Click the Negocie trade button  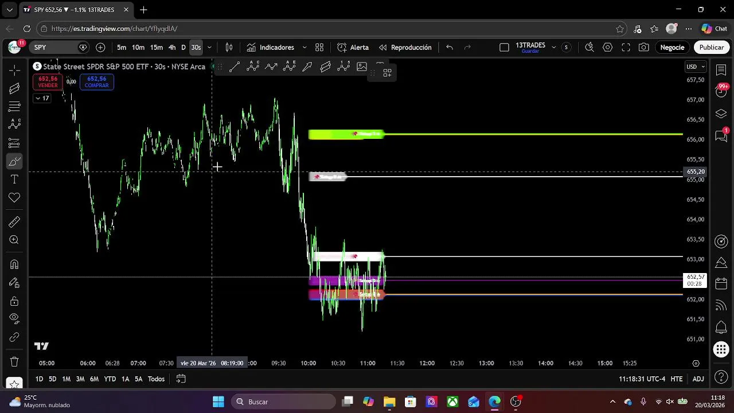pos(672,48)
